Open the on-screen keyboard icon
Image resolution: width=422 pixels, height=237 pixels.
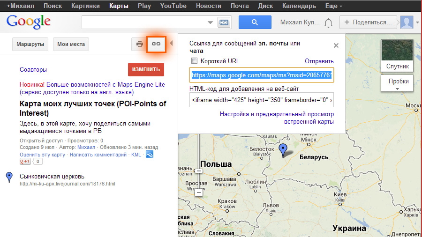point(224,22)
